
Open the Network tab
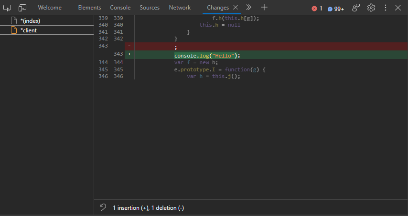click(180, 8)
